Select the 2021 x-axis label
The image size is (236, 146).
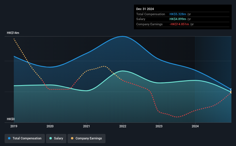87,126
